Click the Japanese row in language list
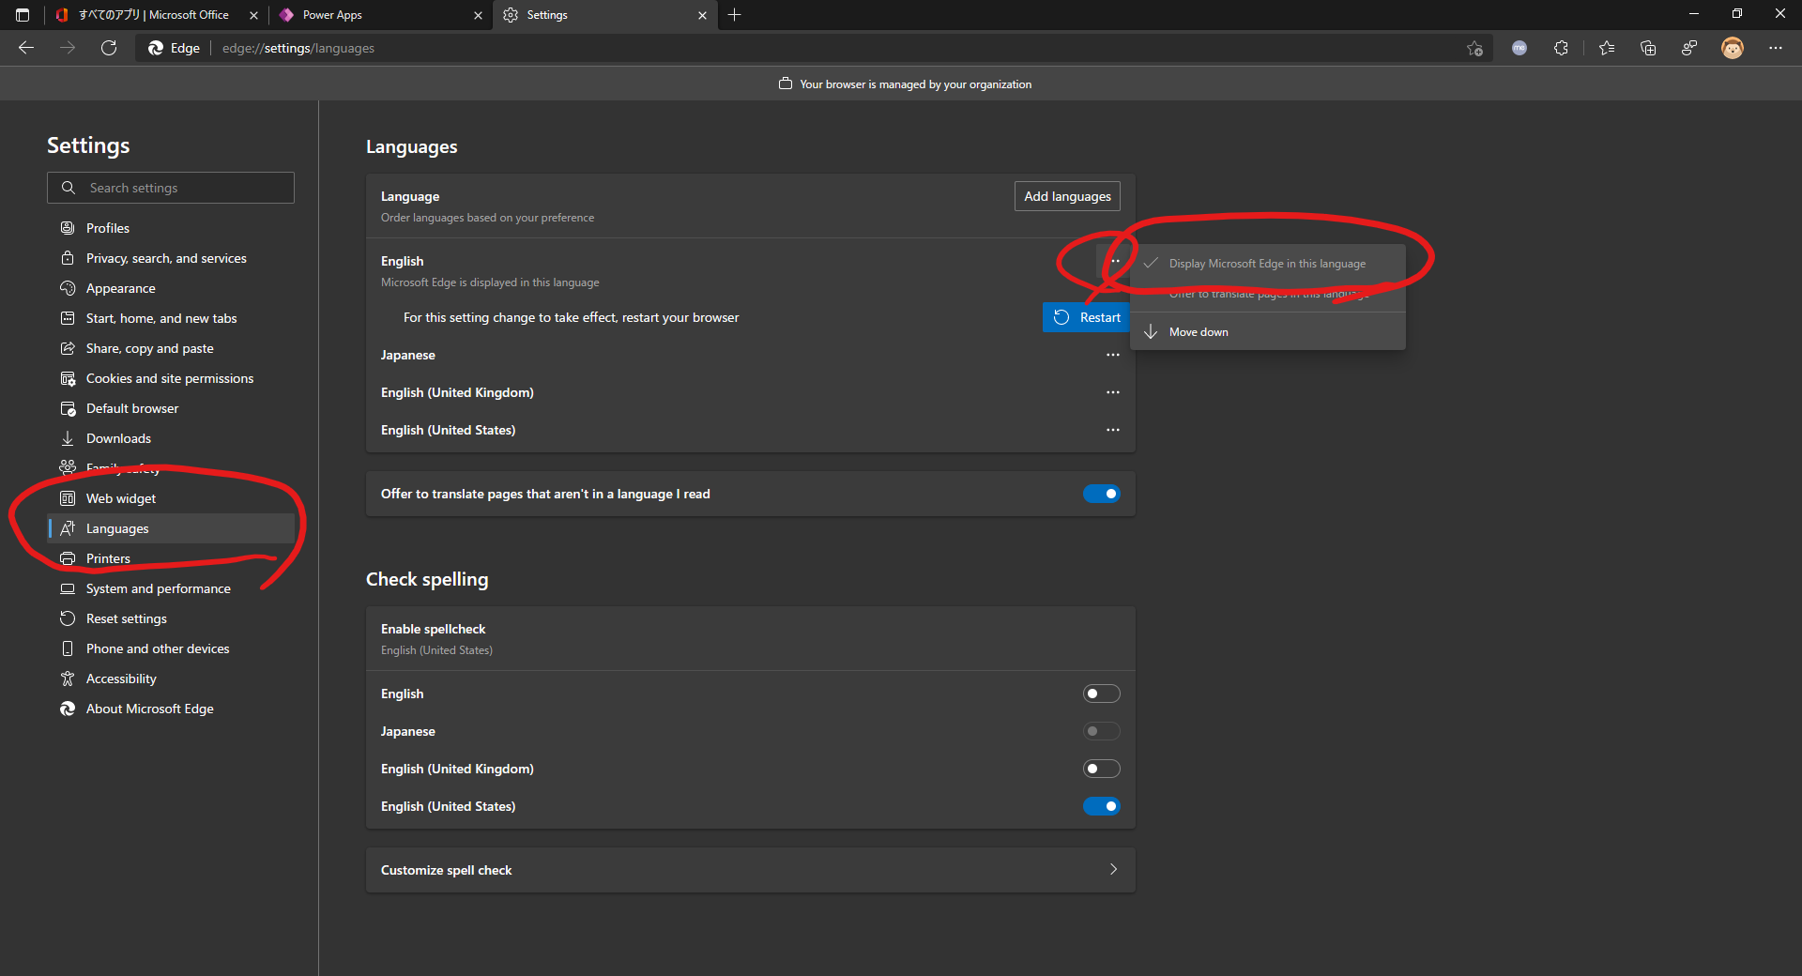 [x=751, y=355]
